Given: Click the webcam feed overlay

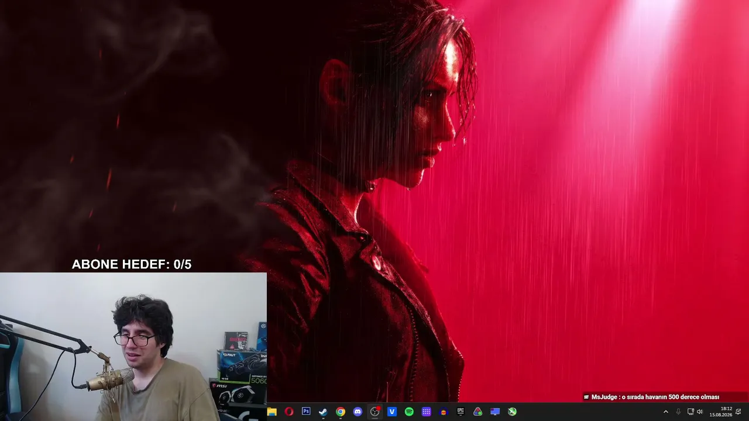Looking at the screenshot, I should pos(133,347).
